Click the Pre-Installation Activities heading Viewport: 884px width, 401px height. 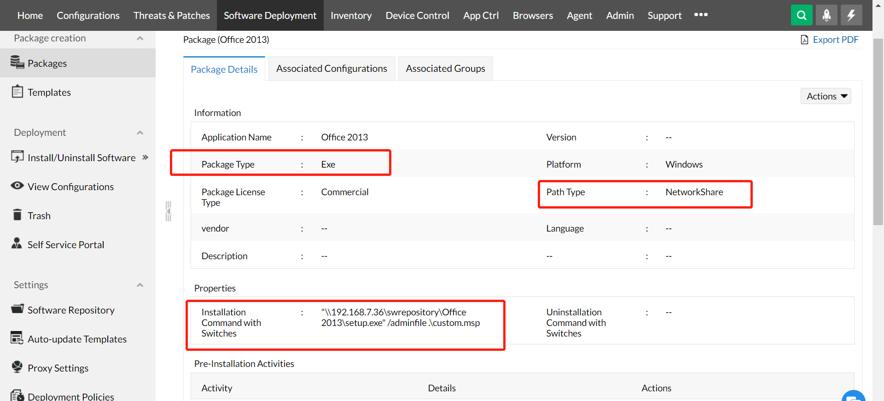point(244,364)
